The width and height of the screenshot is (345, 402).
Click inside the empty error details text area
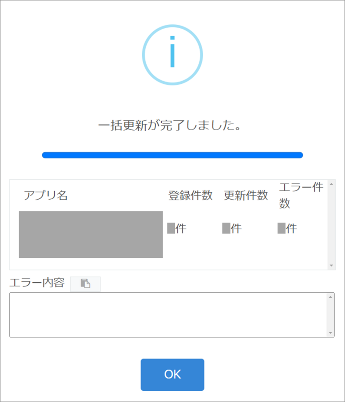169,315
